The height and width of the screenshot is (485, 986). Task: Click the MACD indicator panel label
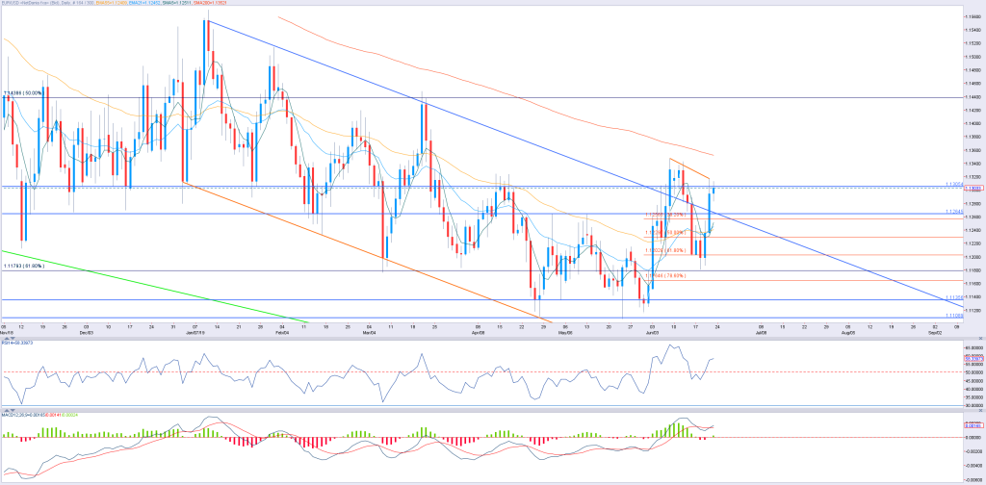[x=38, y=415]
